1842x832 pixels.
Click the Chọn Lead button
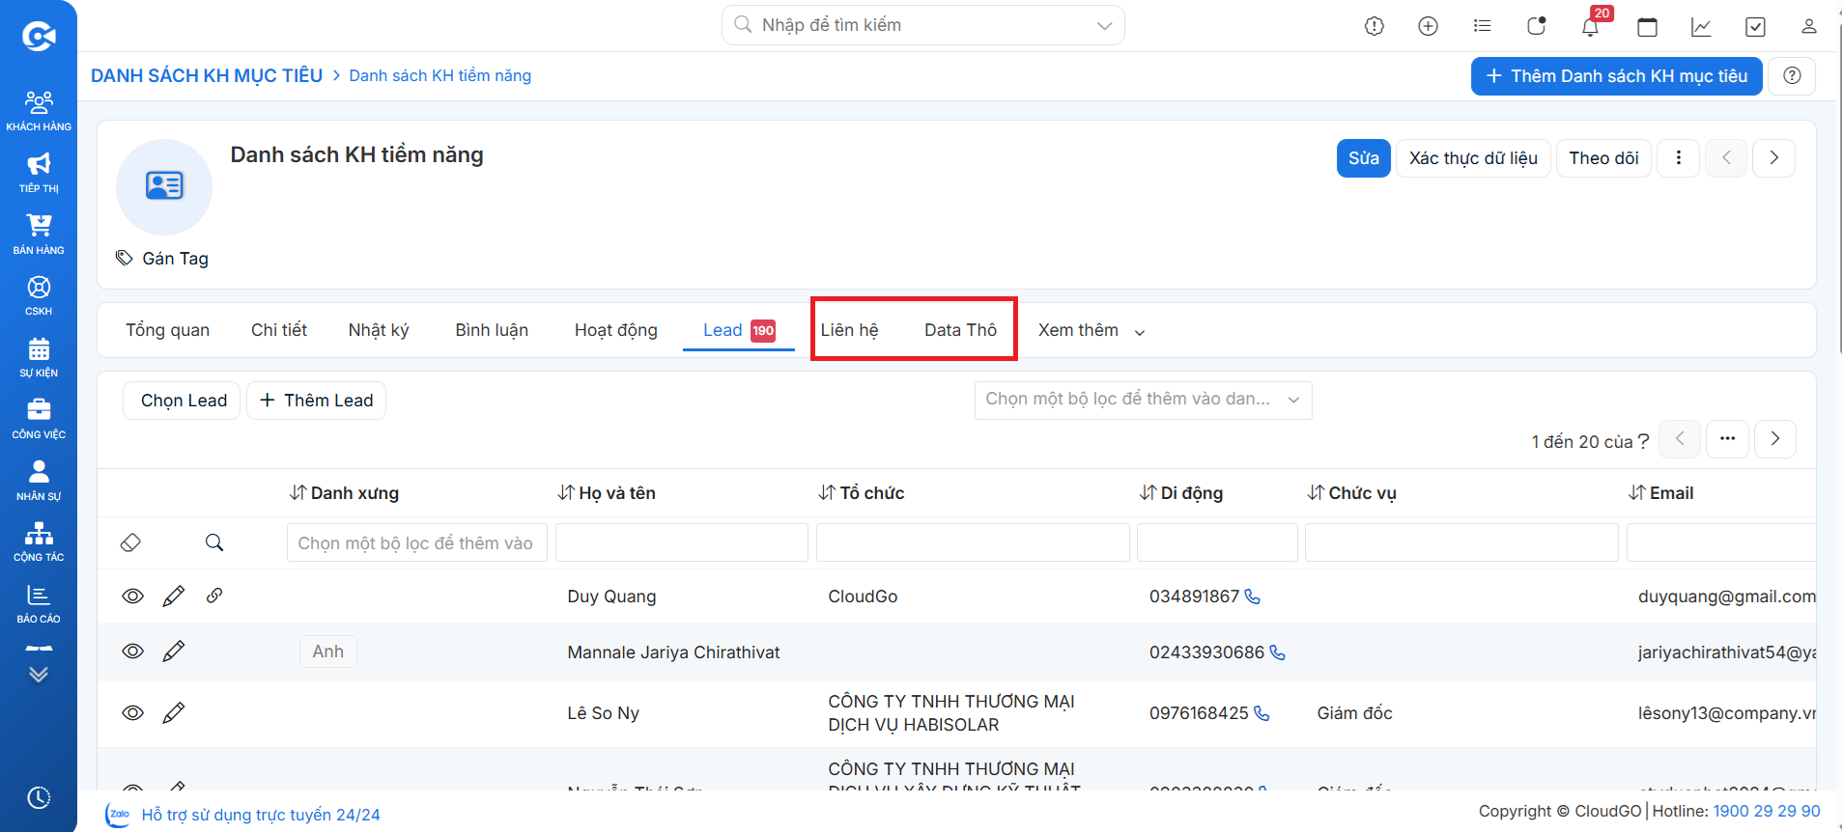pos(182,401)
